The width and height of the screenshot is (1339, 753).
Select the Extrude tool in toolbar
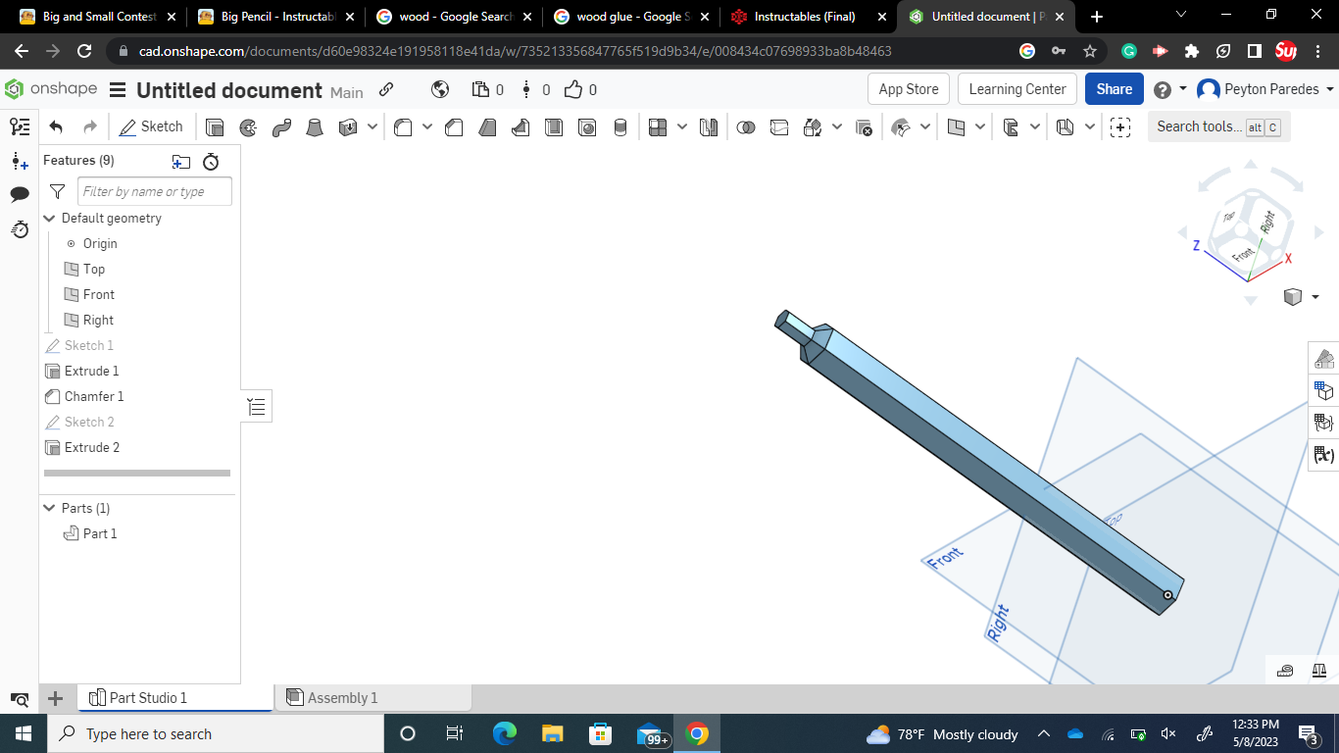click(215, 126)
